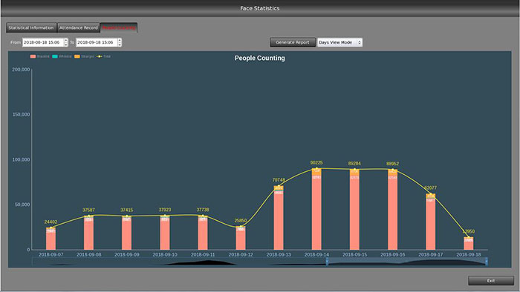Select the People Counting tab
The image size is (520, 292).
point(119,27)
